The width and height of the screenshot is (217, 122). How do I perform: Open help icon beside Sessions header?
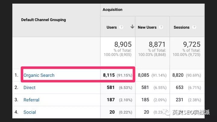click(x=194, y=27)
